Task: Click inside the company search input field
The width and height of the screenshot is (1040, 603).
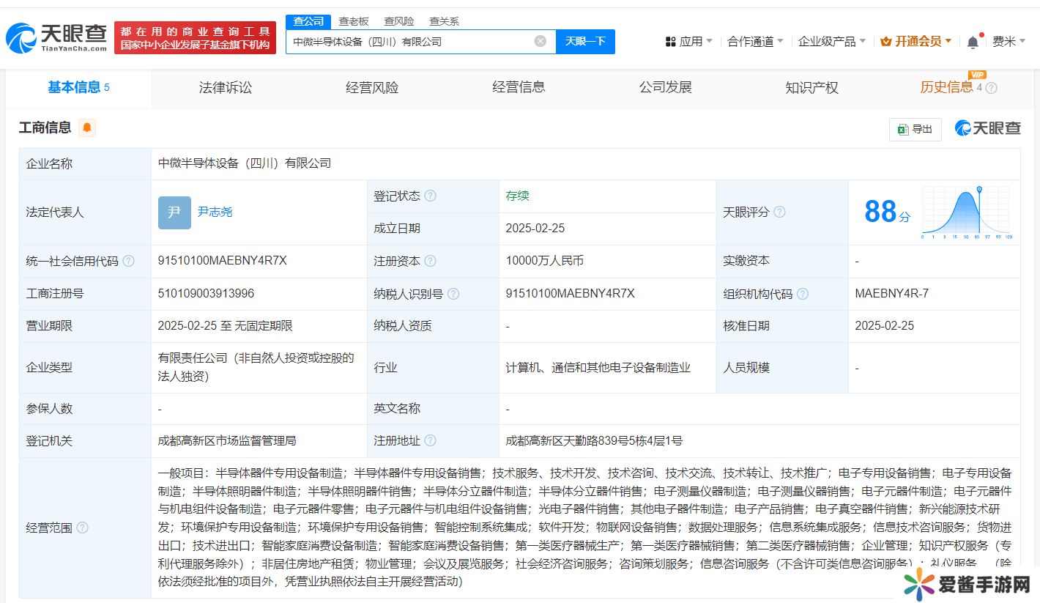Action: [x=417, y=42]
